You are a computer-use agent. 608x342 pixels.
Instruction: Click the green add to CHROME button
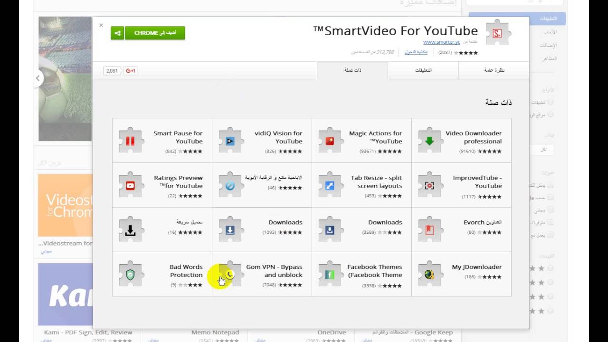pyautogui.click(x=155, y=33)
